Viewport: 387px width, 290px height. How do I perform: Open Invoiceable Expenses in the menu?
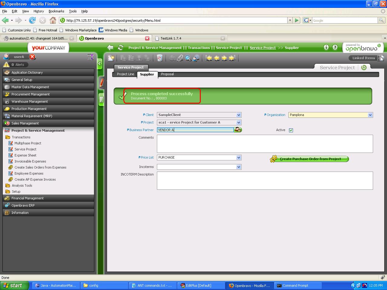pyautogui.click(x=30, y=161)
